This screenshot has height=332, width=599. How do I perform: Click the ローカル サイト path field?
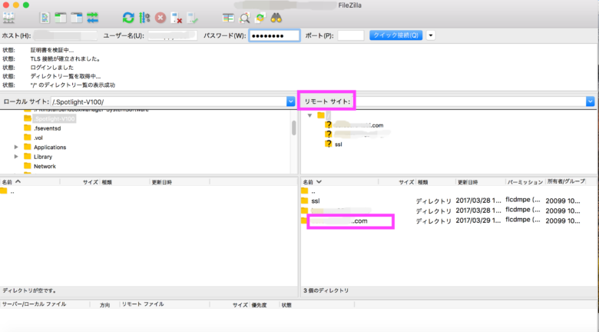point(169,101)
